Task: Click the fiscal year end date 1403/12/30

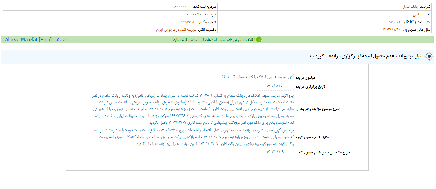Action: pyautogui.click(x=391, y=29)
